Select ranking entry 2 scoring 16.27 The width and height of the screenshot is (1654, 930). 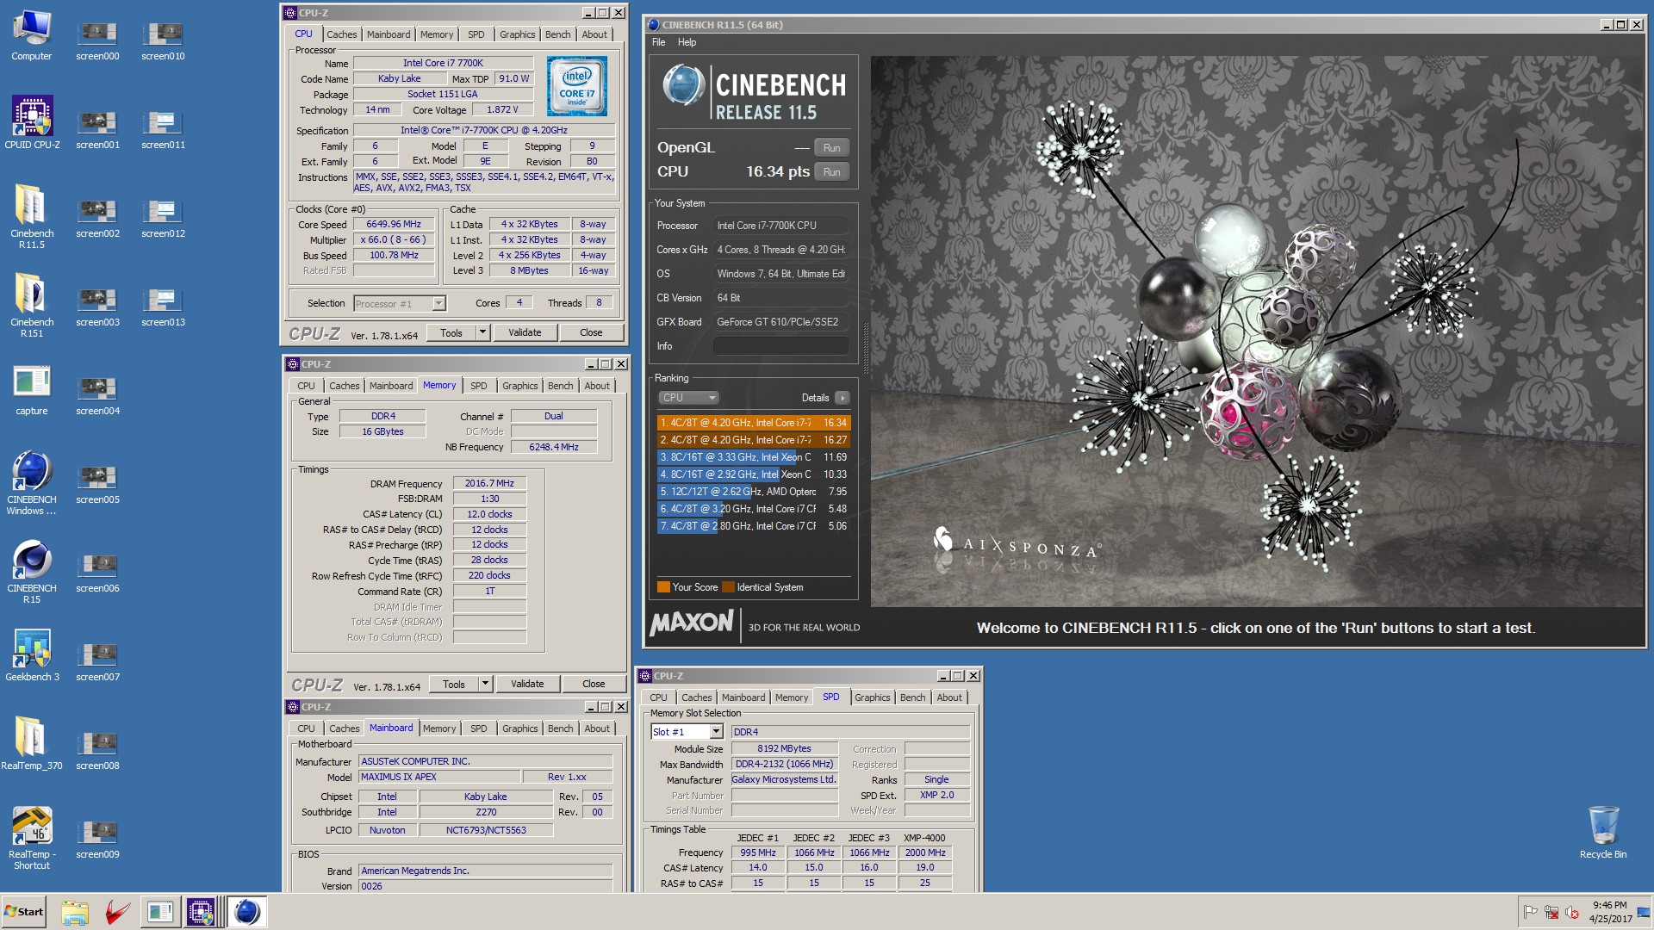754,440
